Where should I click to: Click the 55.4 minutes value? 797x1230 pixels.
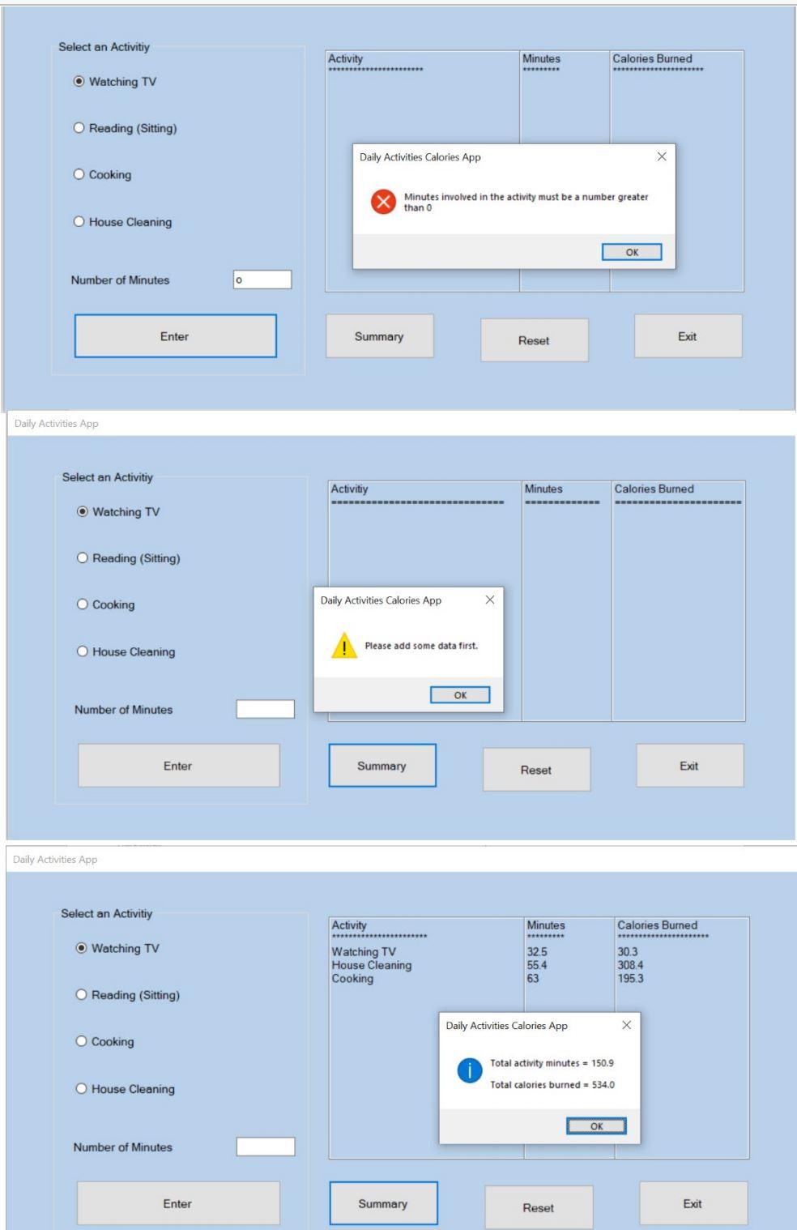click(x=537, y=965)
